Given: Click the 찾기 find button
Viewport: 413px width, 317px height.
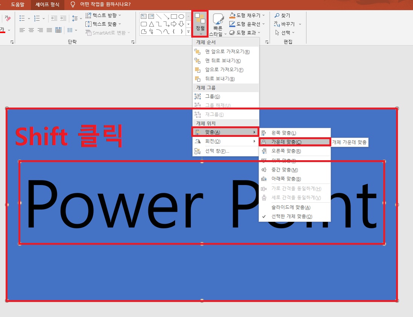Looking at the screenshot, I should click(x=282, y=15).
